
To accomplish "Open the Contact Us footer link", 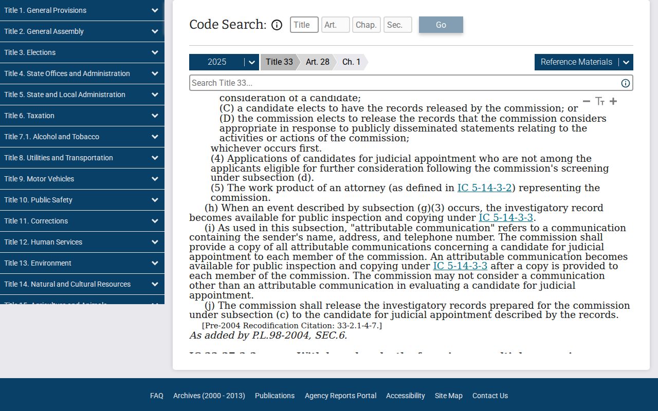I will (x=490, y=396).
